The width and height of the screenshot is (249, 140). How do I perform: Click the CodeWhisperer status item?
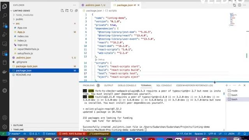(99, 134)
